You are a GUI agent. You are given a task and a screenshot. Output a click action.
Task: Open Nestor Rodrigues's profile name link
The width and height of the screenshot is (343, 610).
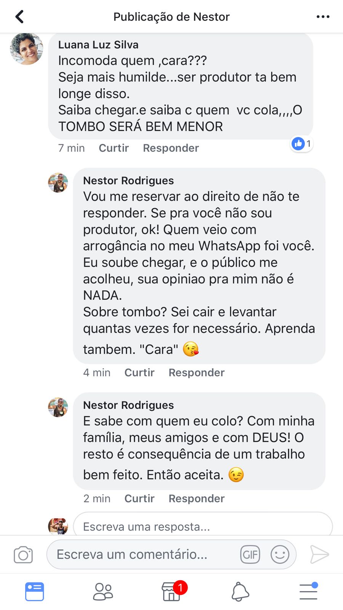coord(128,180)
